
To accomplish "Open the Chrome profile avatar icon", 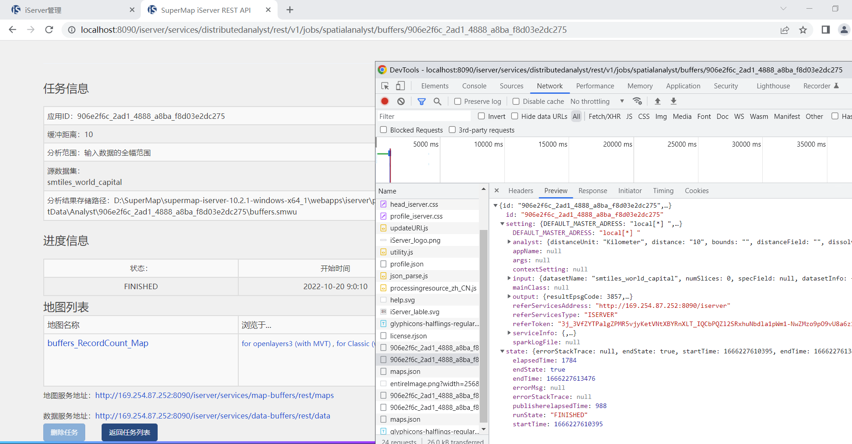I will [x=844, y=30].
